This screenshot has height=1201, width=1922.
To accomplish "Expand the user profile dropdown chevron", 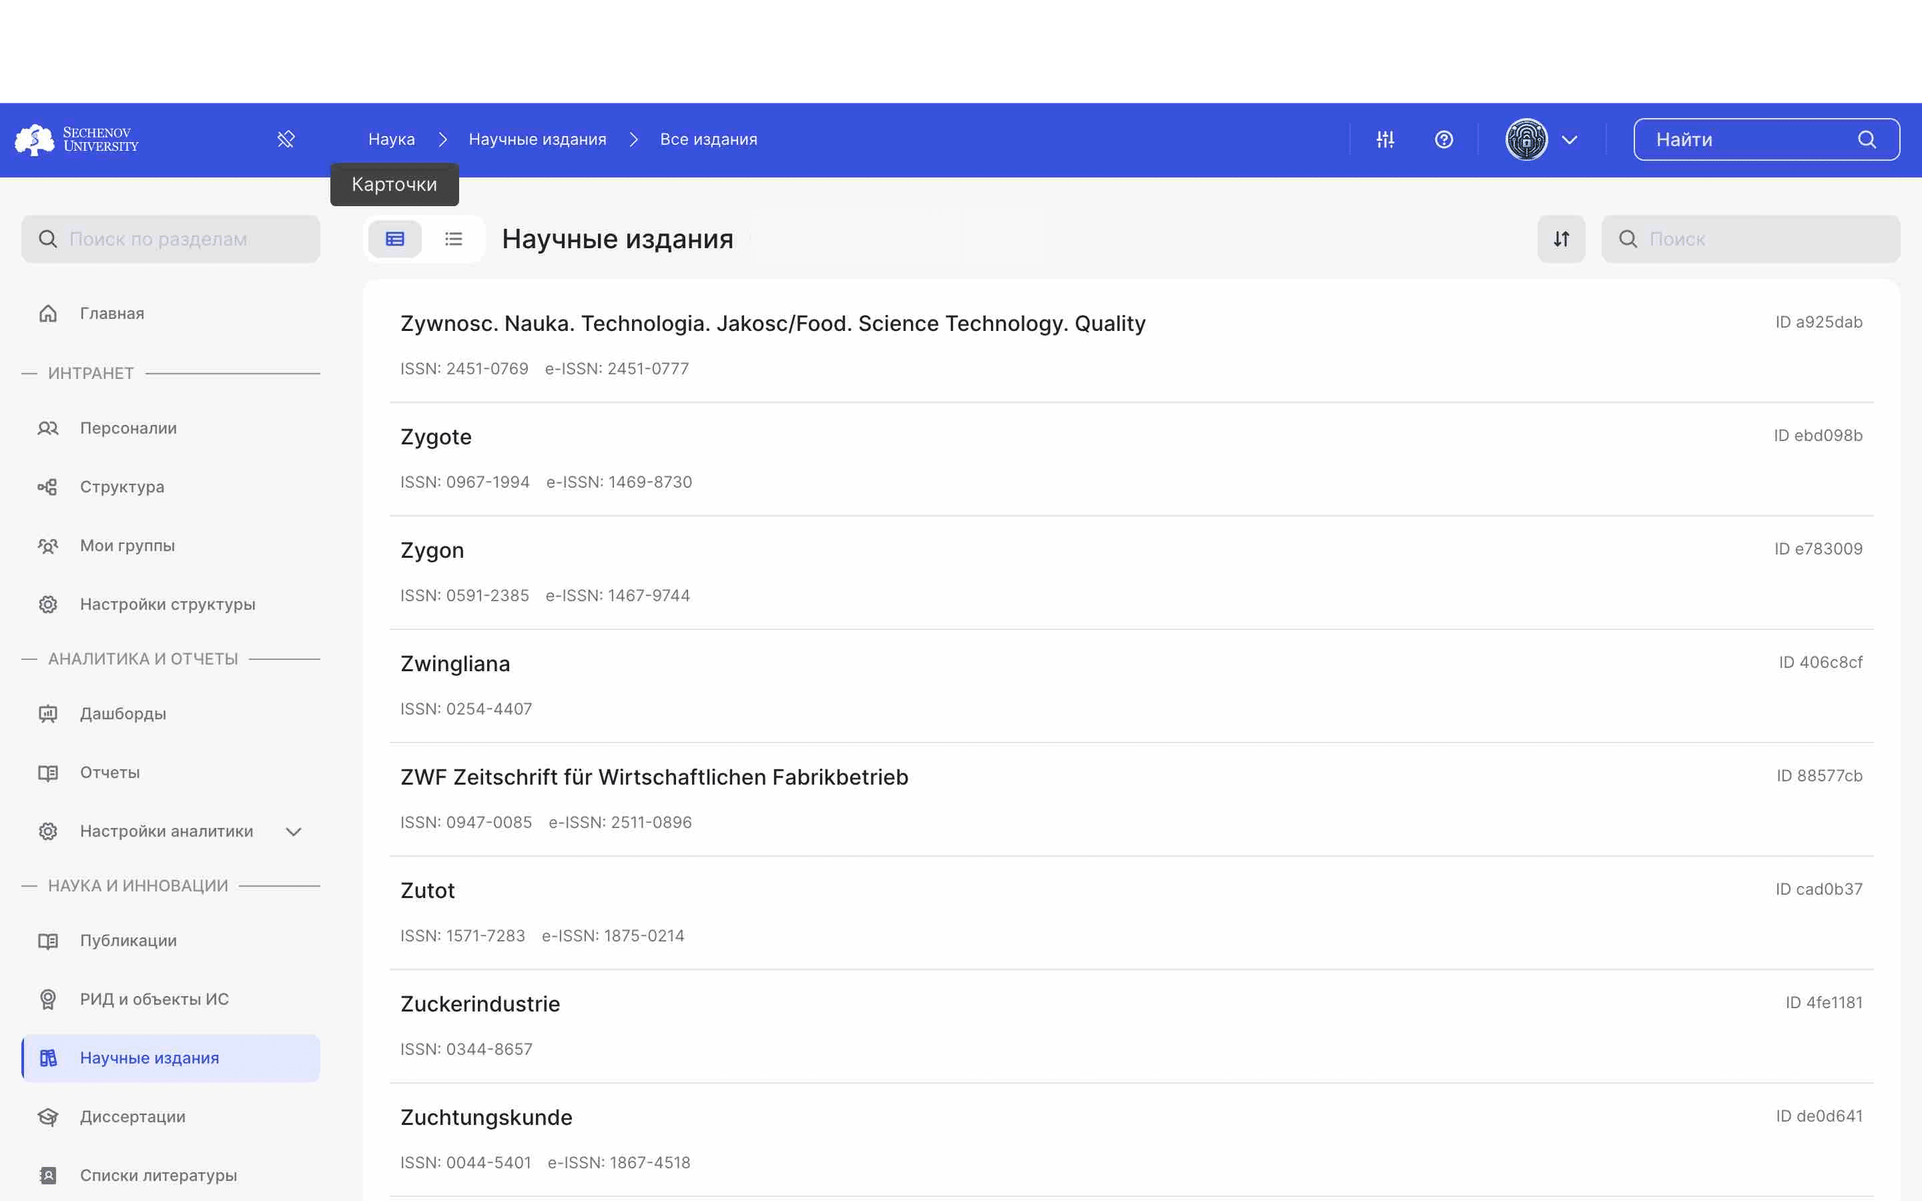I will click(1570, 140).
